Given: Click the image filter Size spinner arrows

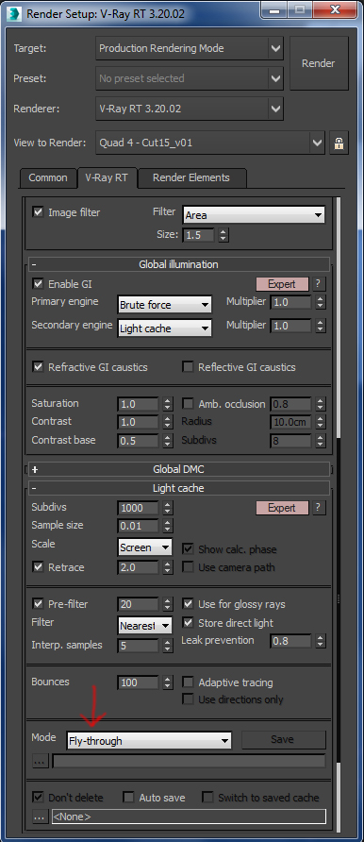Looking at the screenshot, I should coord(223,235).
